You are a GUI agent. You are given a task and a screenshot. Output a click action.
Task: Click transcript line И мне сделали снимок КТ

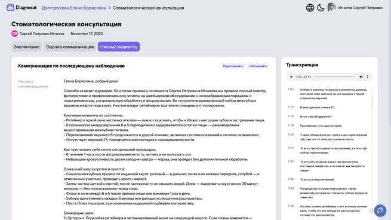[x=318, y=108]
